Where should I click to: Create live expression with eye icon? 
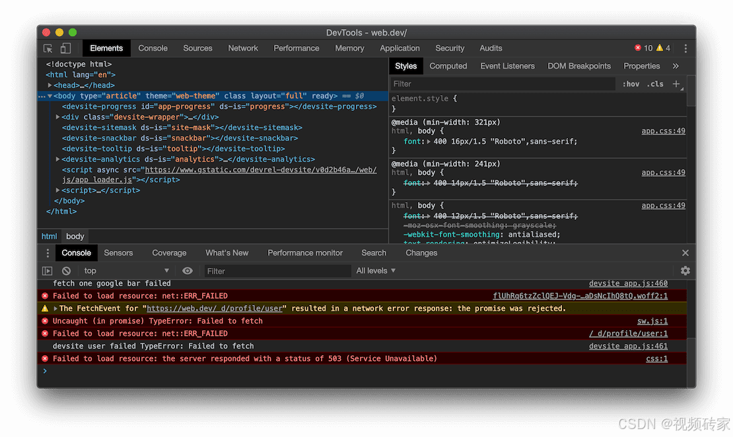point(188,271)
